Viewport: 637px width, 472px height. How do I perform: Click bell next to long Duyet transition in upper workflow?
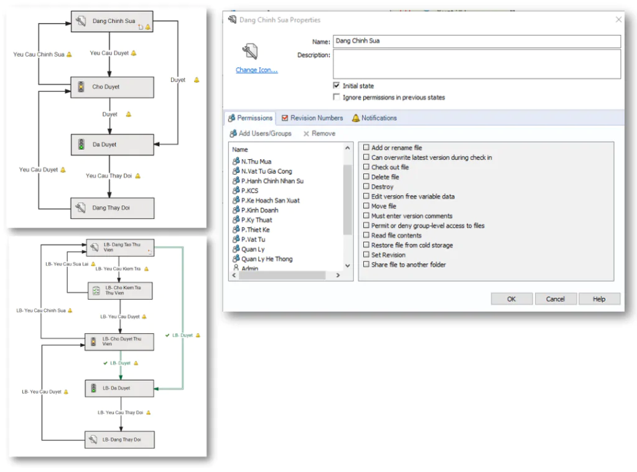click(x=197, y=80)
